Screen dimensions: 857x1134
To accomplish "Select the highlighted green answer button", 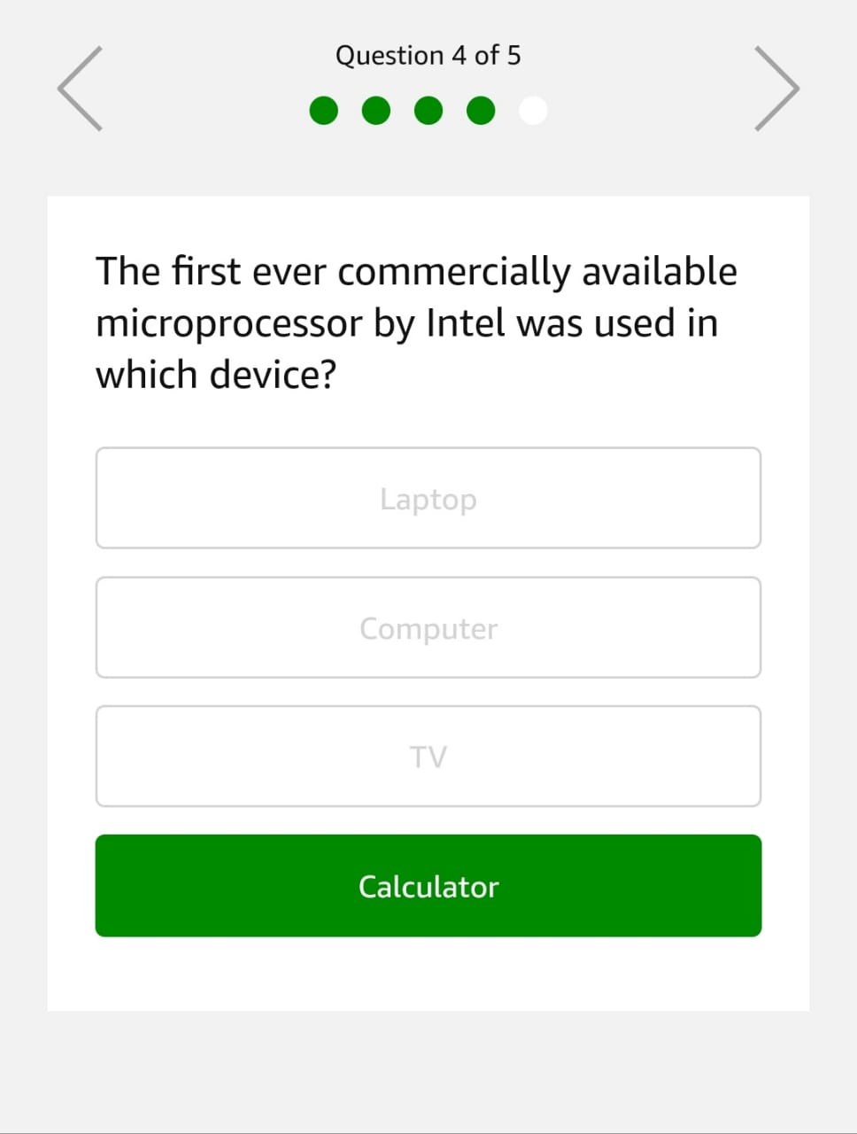I will 428,885.
